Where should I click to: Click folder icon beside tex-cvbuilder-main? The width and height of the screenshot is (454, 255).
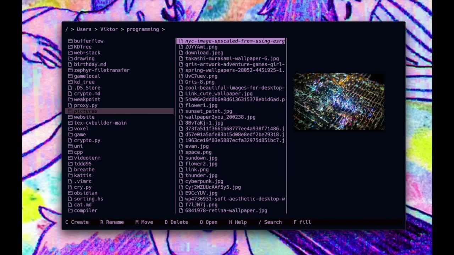[70, 123]
